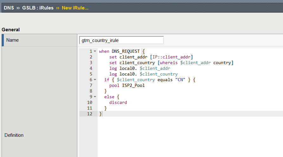283x157 pixels.
Task: Click the Definition label
Action: click(14, 135)
